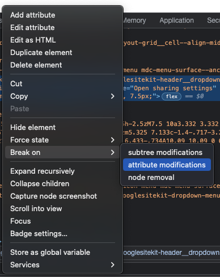Select Capture node screenshot

pyautogui.click(x=62, y=196)
